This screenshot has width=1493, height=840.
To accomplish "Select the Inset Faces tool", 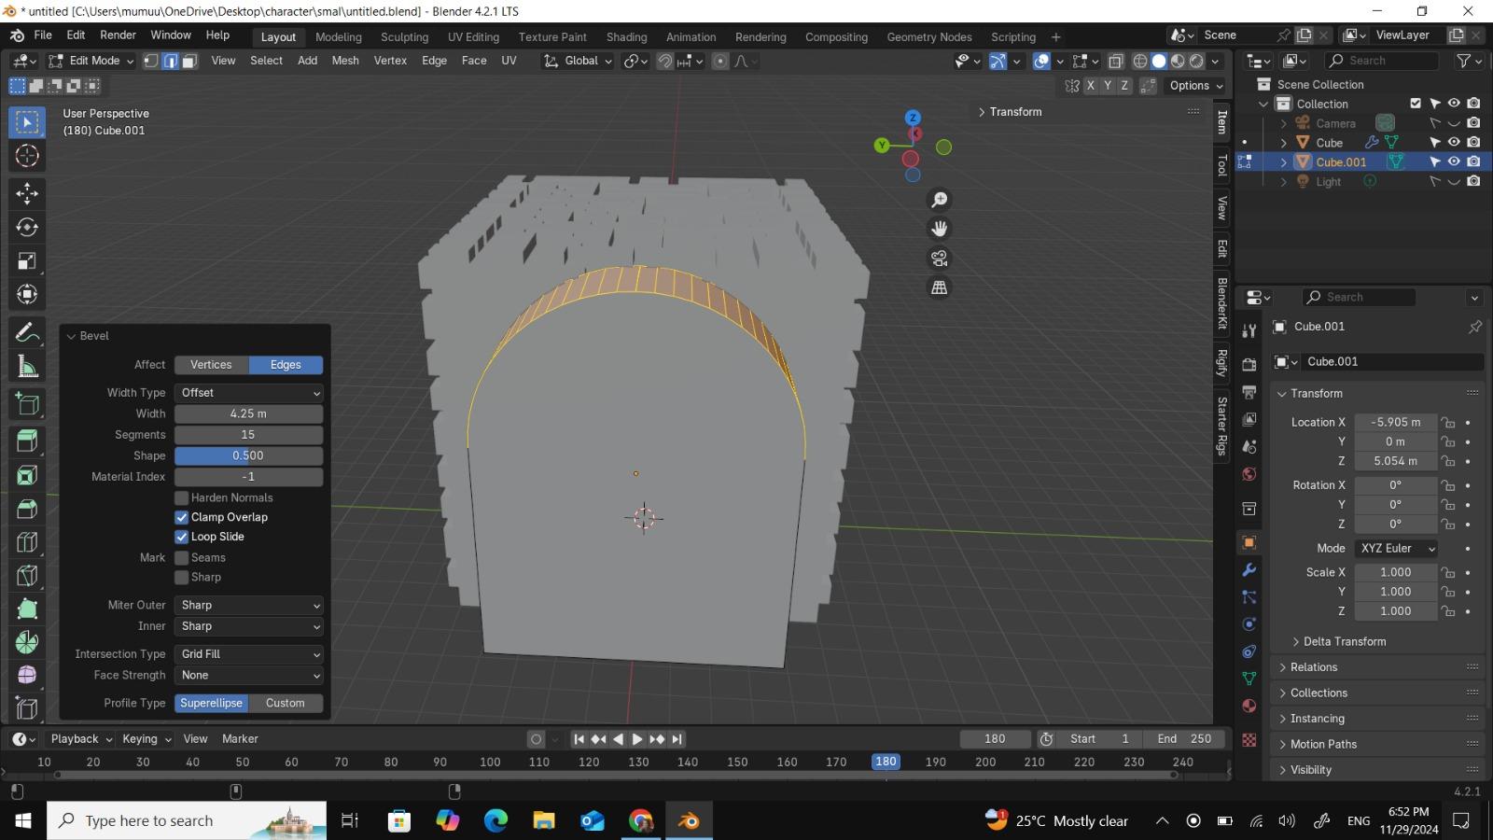I will [27, 475].
